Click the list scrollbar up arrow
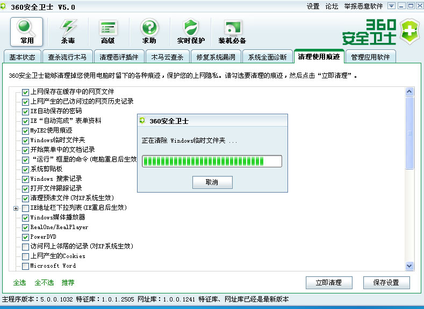 coord(409,92)
